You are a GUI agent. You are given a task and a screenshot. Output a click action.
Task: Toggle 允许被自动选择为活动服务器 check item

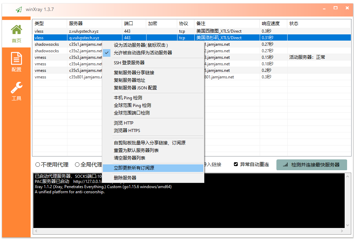pyautogui.click(x=153, y=53)
